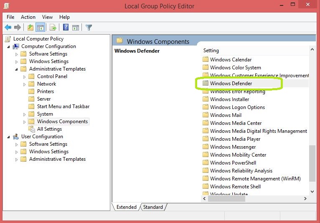Expand Windows Settings under Computer Configuration
This screenshot has height=223, width=320.
coord(17,62)
